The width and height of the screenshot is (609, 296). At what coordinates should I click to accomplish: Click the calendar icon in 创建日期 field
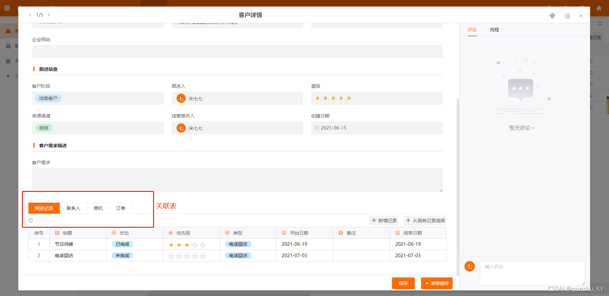317,128
